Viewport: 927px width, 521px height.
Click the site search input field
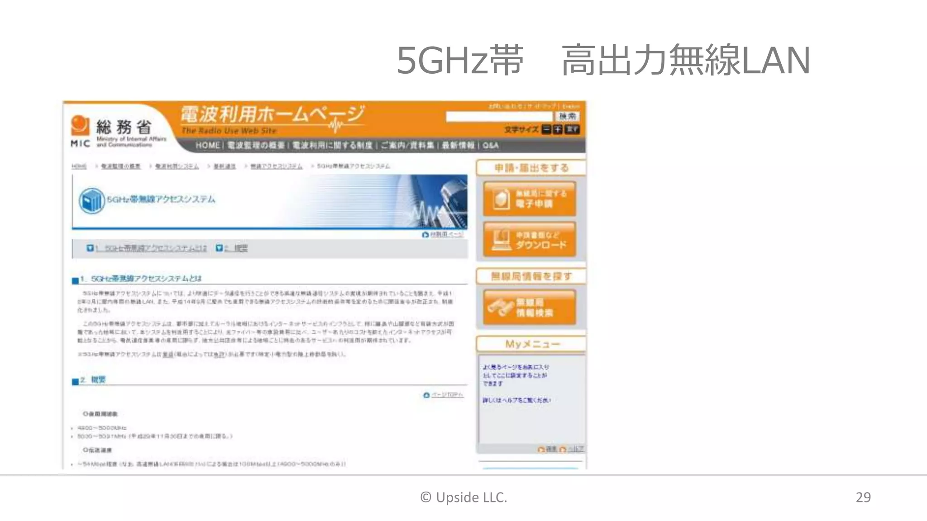tap(500, 117)
